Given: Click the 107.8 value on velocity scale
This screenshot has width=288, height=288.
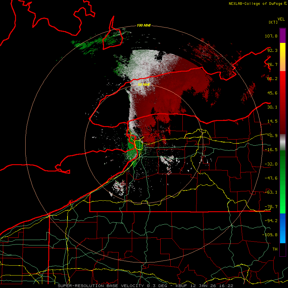Looking at the screenshot, I should click(x=271, y=36).
